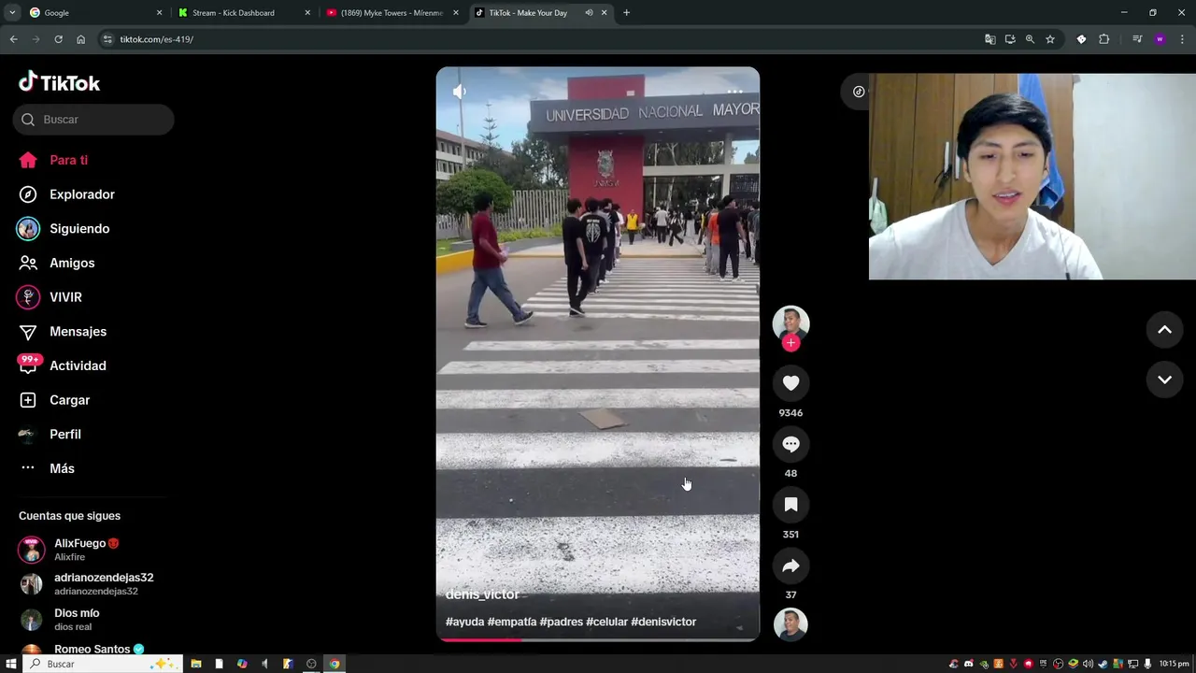1196x673 pixels.
Task: Open site information icon in address bar
Action: [x=107, y=39]
